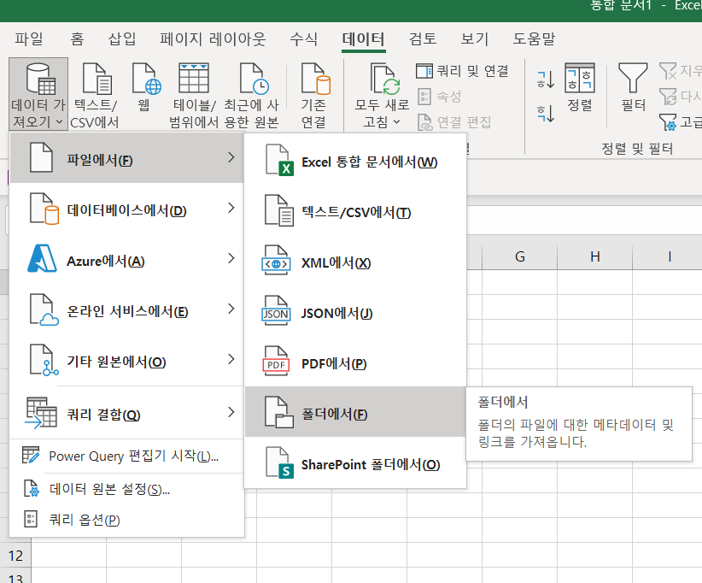
Task: Switch to the 도움말 tab
Action: click(534, 38)
